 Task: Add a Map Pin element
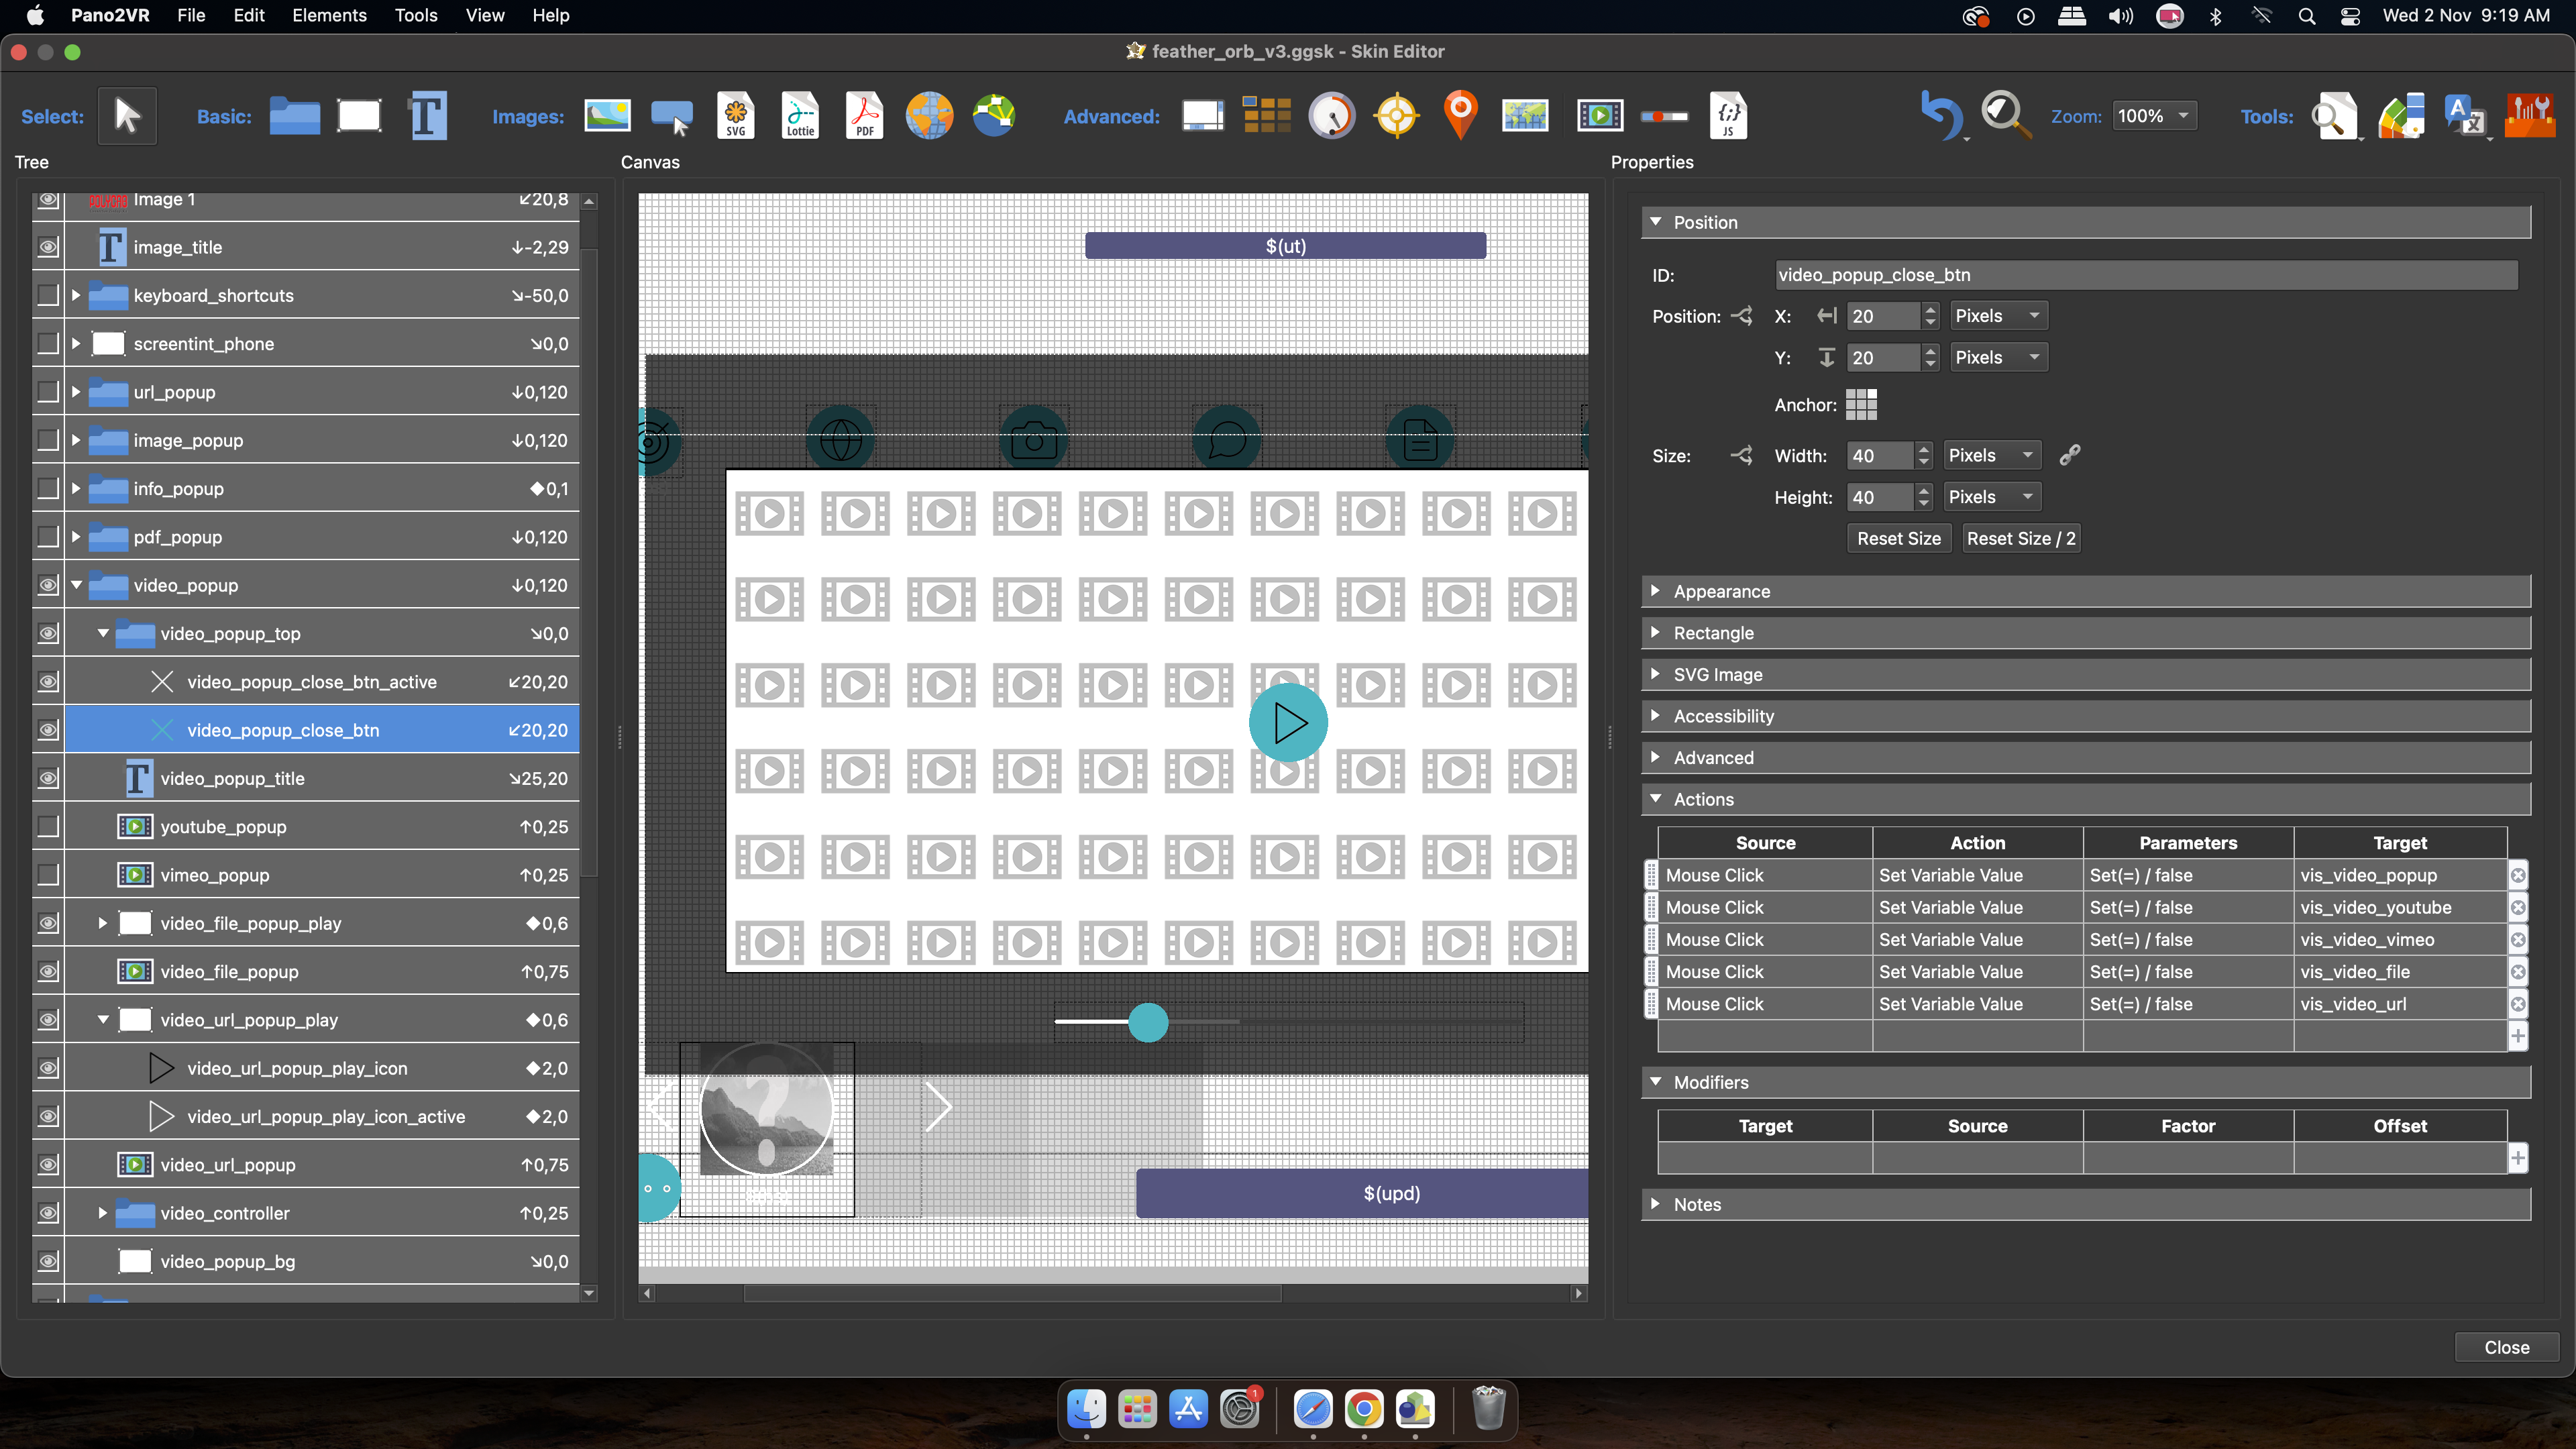point(1461,116)
